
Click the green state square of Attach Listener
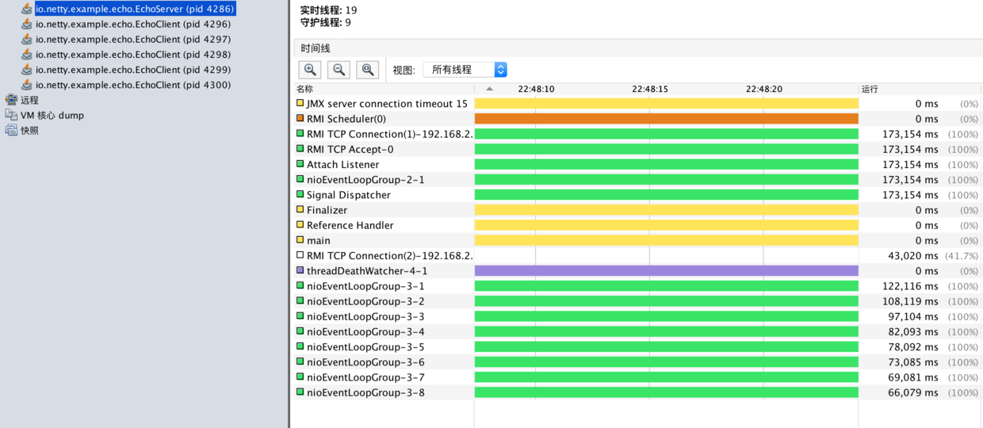(300, 164)
